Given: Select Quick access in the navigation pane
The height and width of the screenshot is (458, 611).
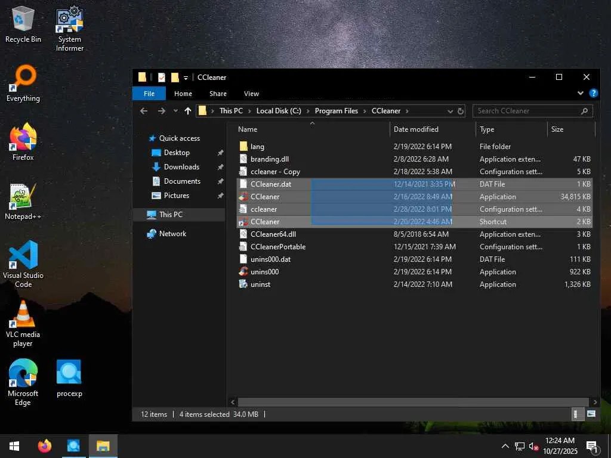Looking at the screenshot, I should click(x=179, y=138).
